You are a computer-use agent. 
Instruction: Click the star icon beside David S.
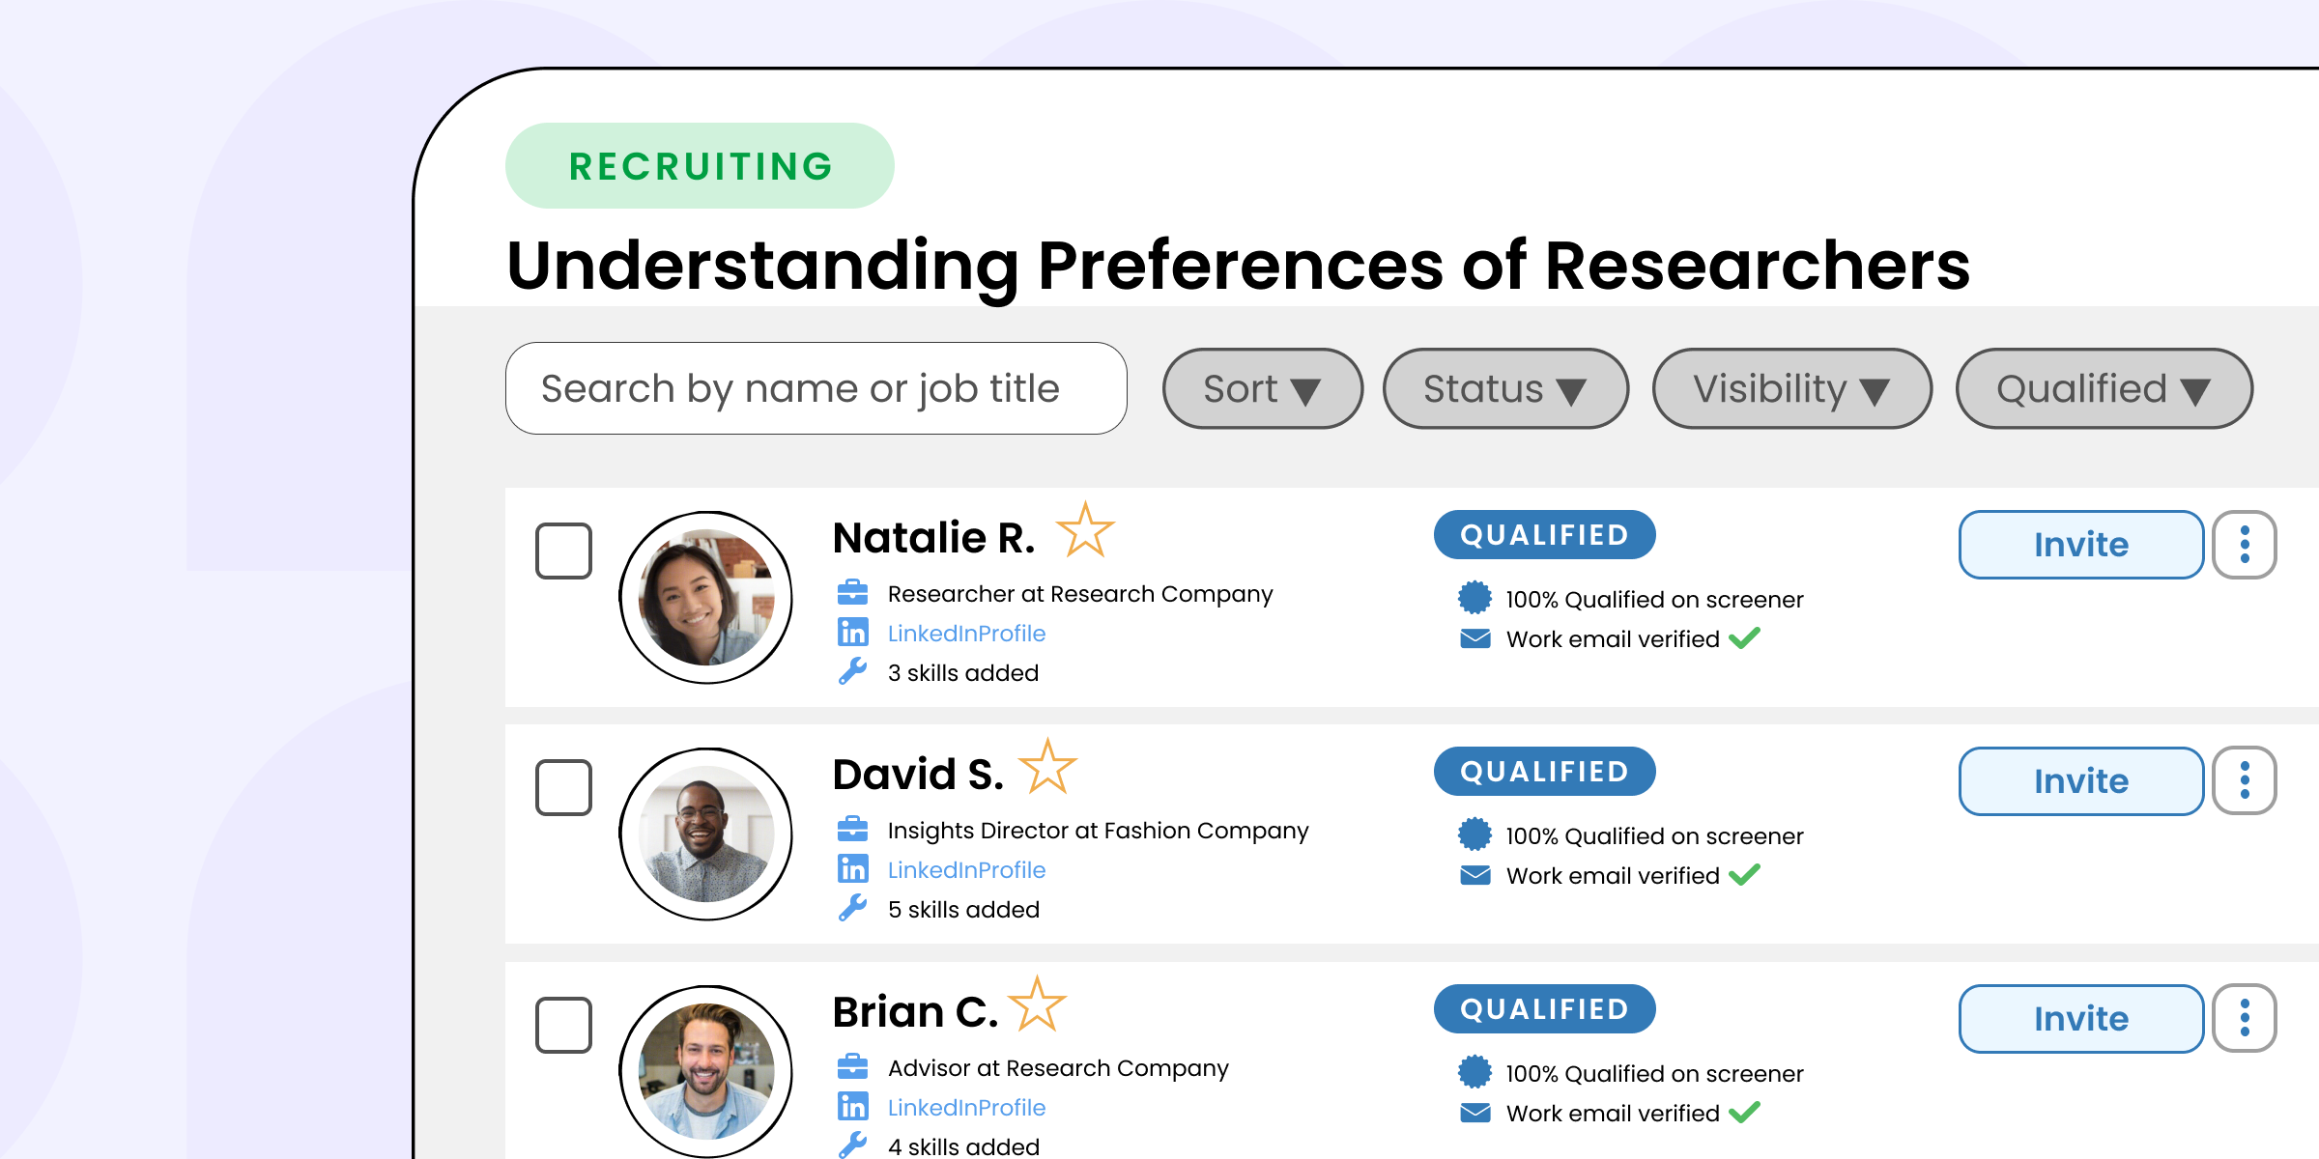pyautogui.click(x=1047, y=768)
